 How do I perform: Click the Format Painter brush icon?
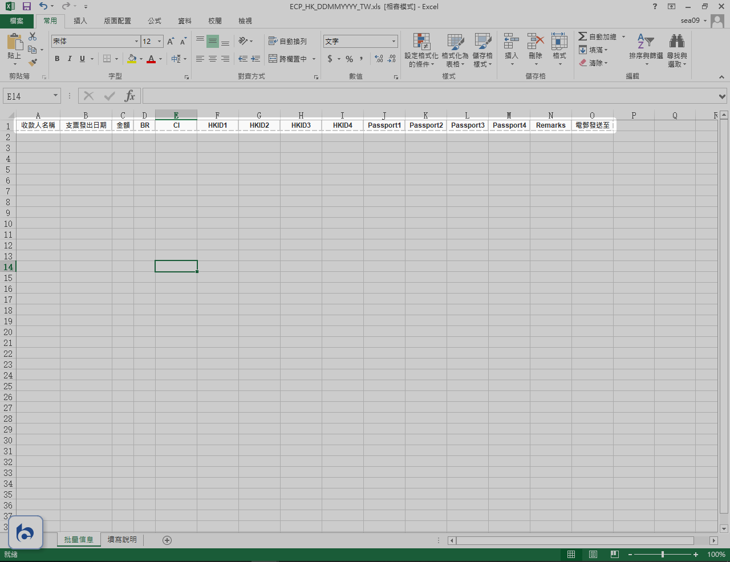pos(33,63)
